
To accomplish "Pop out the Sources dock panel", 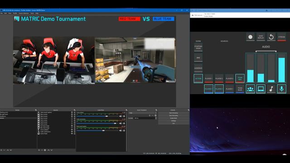I will click(x=74, y=110).
